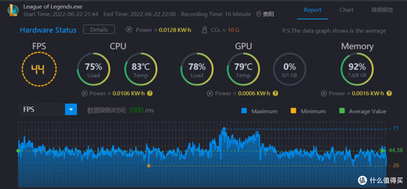Click the maximum 71 peak marker on graph
Screen dimensions: 407x189
click(x=224, y=129)
